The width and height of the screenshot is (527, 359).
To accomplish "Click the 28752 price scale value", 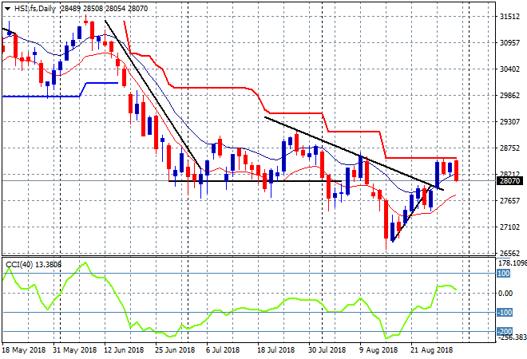I will click(509, 148).
